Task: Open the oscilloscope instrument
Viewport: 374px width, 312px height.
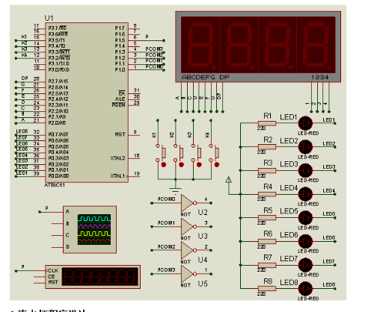Action: 90,229
